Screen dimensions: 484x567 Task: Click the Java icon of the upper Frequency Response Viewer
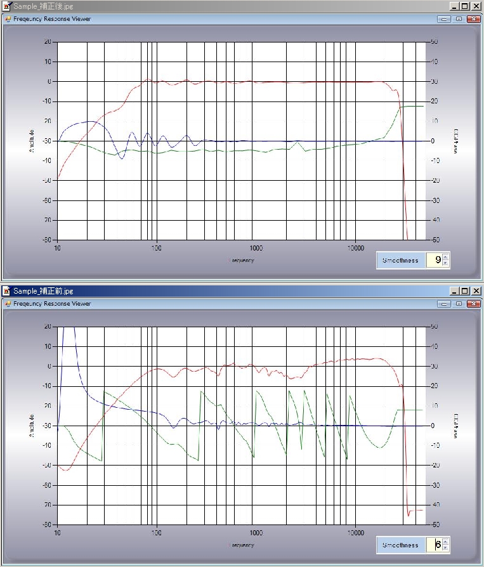click(x=8, y=19)
